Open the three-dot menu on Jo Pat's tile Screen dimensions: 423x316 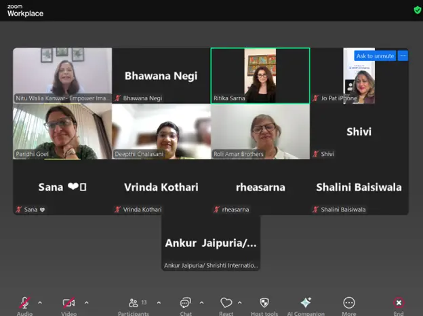point(403,56)
